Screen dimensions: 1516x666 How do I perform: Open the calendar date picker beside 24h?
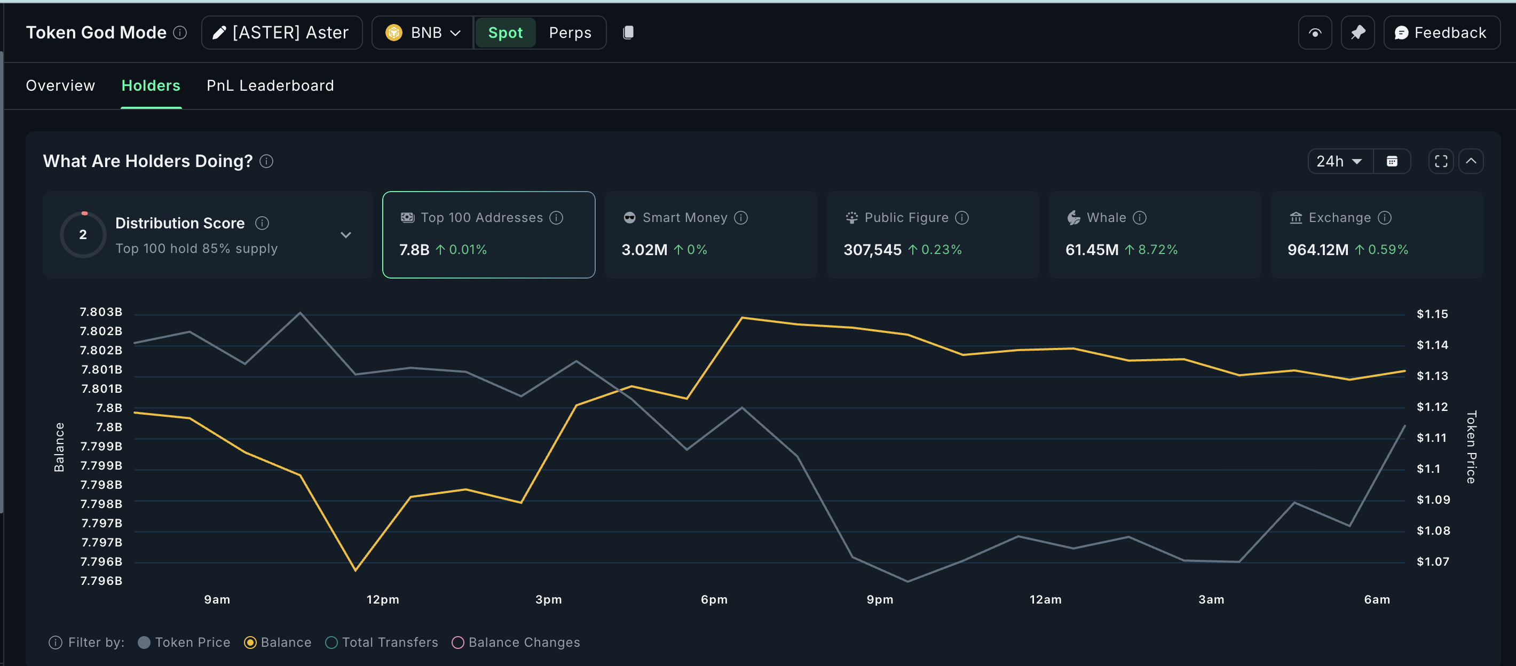(1392, 161)
